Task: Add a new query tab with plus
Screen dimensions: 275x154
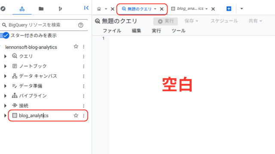Action: click(x=229, y=9)
